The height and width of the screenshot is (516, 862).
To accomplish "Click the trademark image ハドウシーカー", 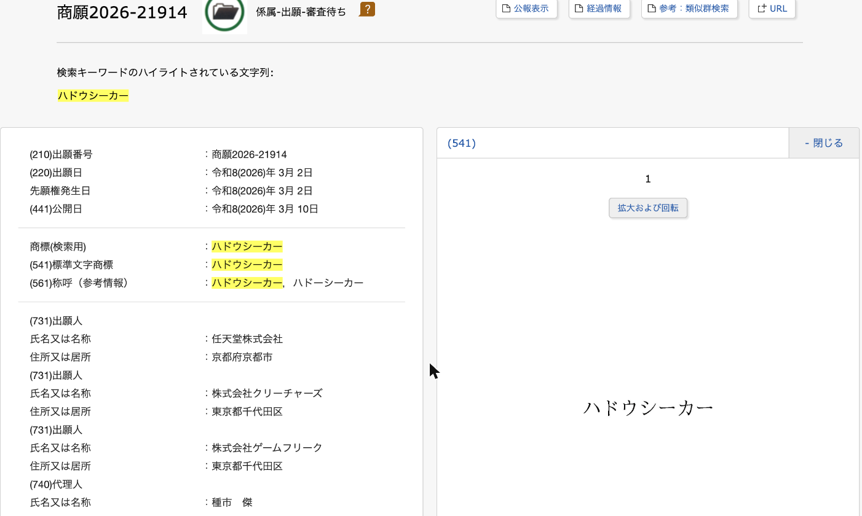I will [x=648, y=408].
